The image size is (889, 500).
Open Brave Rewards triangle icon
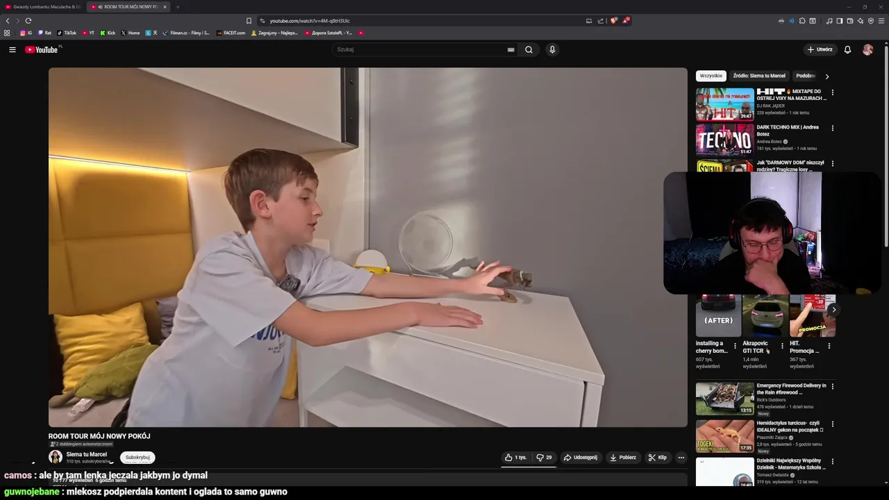[626, 21]
